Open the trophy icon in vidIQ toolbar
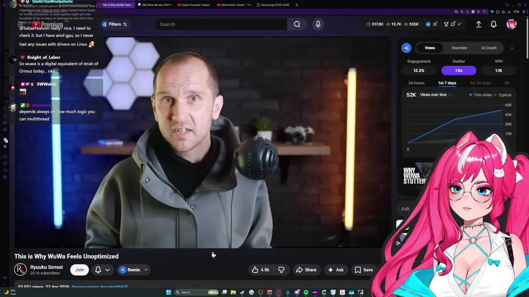The height and width of the screenshot is (297, 529). [446, 24]
